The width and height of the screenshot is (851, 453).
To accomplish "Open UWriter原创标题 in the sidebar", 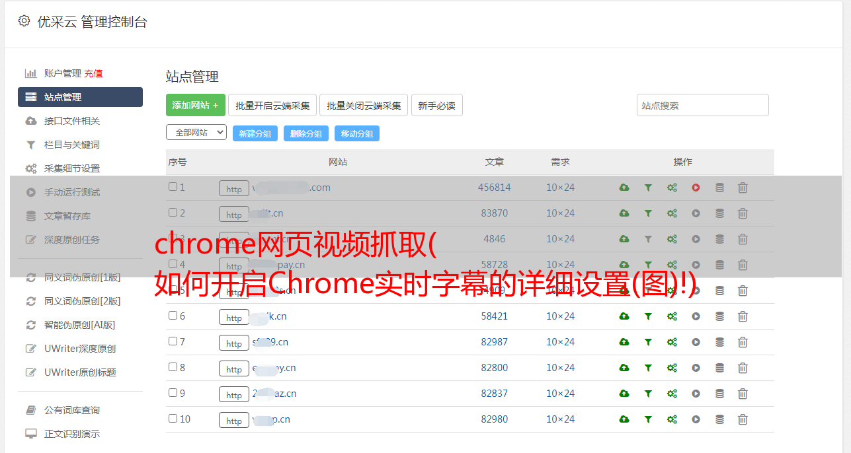I will point(80,372).
